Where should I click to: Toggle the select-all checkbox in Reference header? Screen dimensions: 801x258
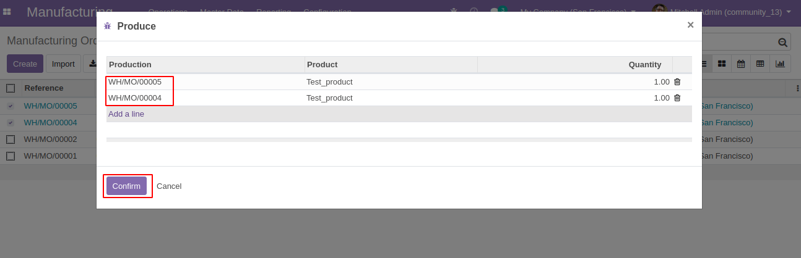click(x=11, y=88)
